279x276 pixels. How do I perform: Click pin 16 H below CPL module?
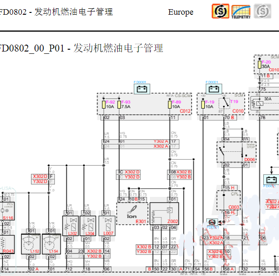pos(230,213)
